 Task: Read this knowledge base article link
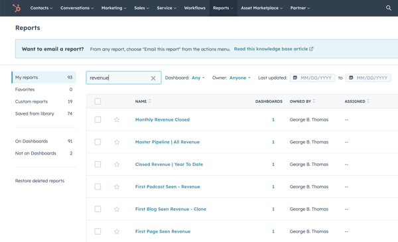tap(273, 49)
